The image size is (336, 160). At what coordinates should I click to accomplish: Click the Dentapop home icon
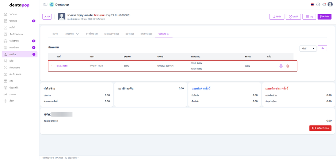tap(52, 5)
